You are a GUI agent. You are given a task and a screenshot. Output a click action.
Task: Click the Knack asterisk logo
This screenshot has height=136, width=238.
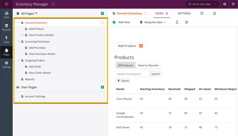point(6,4)
